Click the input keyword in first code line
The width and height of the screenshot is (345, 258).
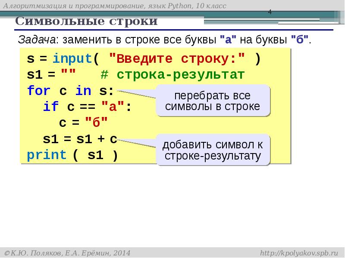[72, 59]
